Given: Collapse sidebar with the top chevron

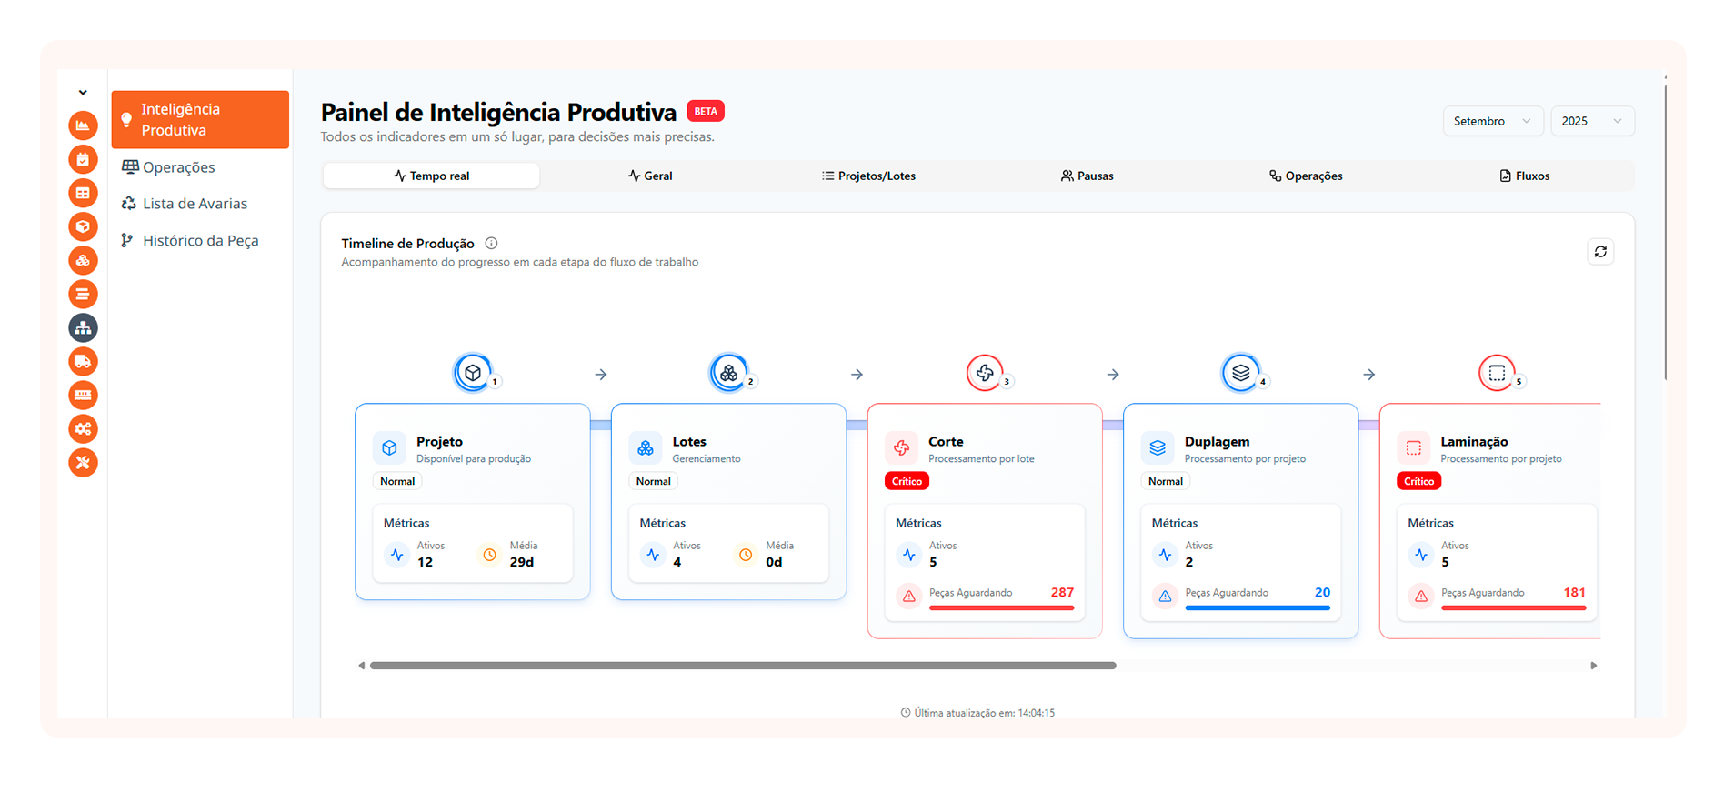Looking at the screenshot, I should (x=83, y=93).
